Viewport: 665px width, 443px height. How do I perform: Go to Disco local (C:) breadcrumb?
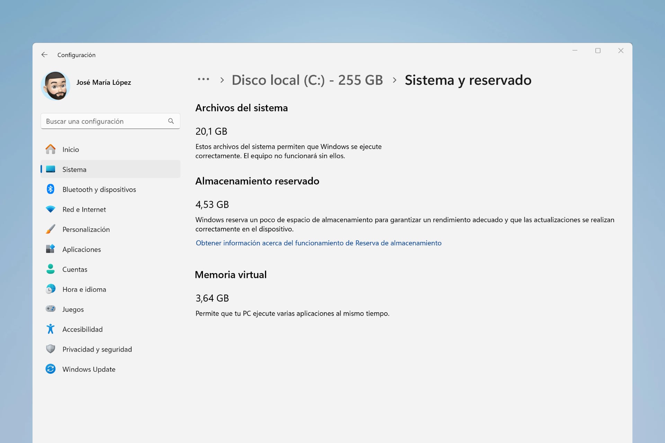pyautogui.click(x=307, y=80)
